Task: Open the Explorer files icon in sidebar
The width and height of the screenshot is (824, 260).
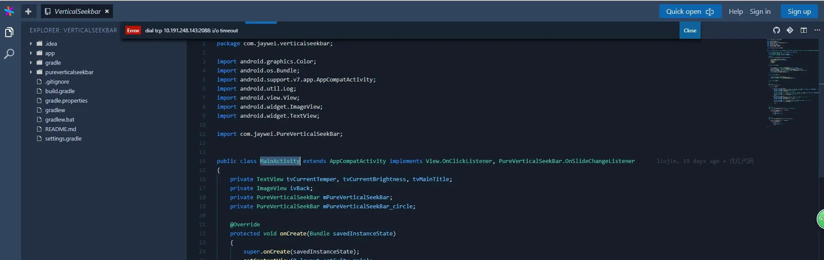Action: tap(9, 32)
